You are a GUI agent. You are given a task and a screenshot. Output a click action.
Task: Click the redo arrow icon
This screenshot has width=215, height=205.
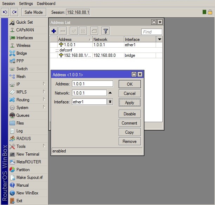pos(14,12)
